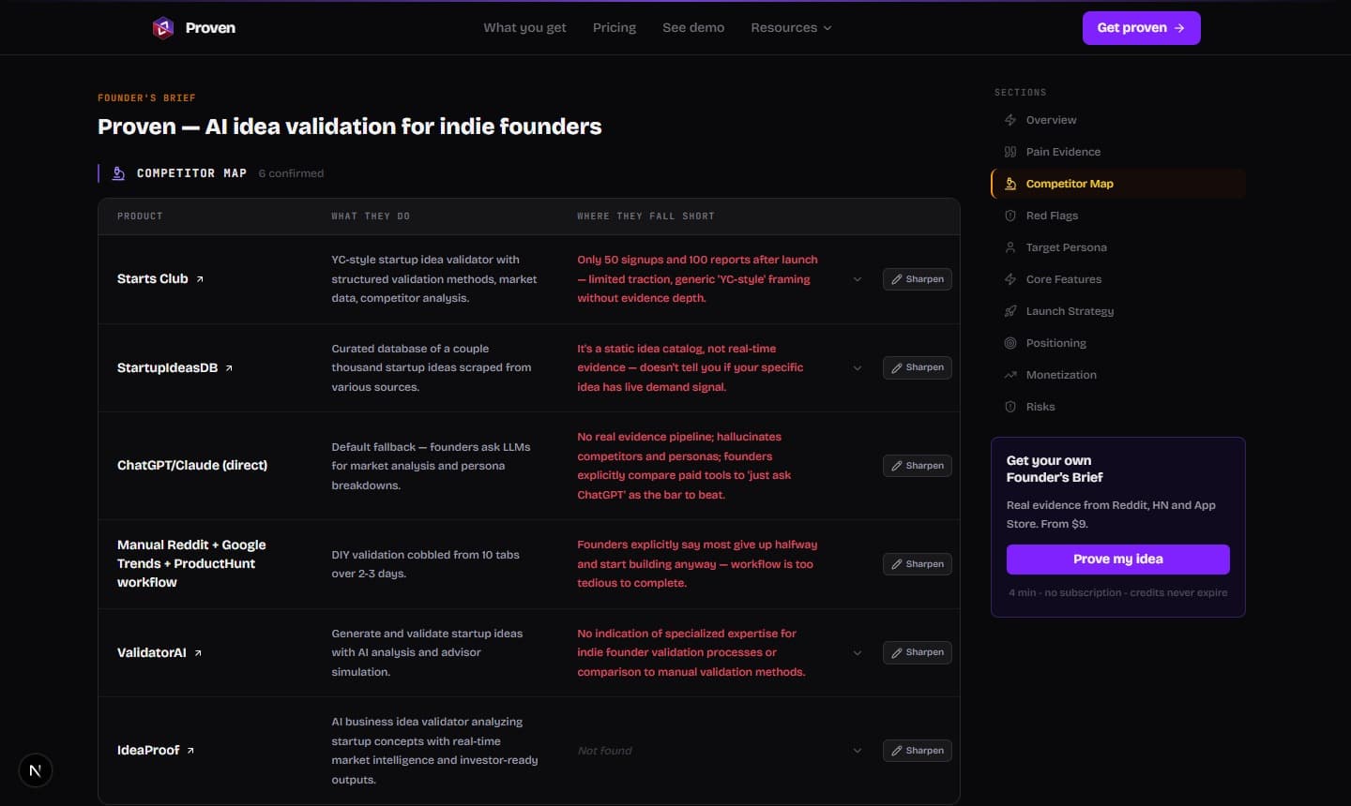
Task: Jump to Launch Strategy section
Action: (1118, 311)
